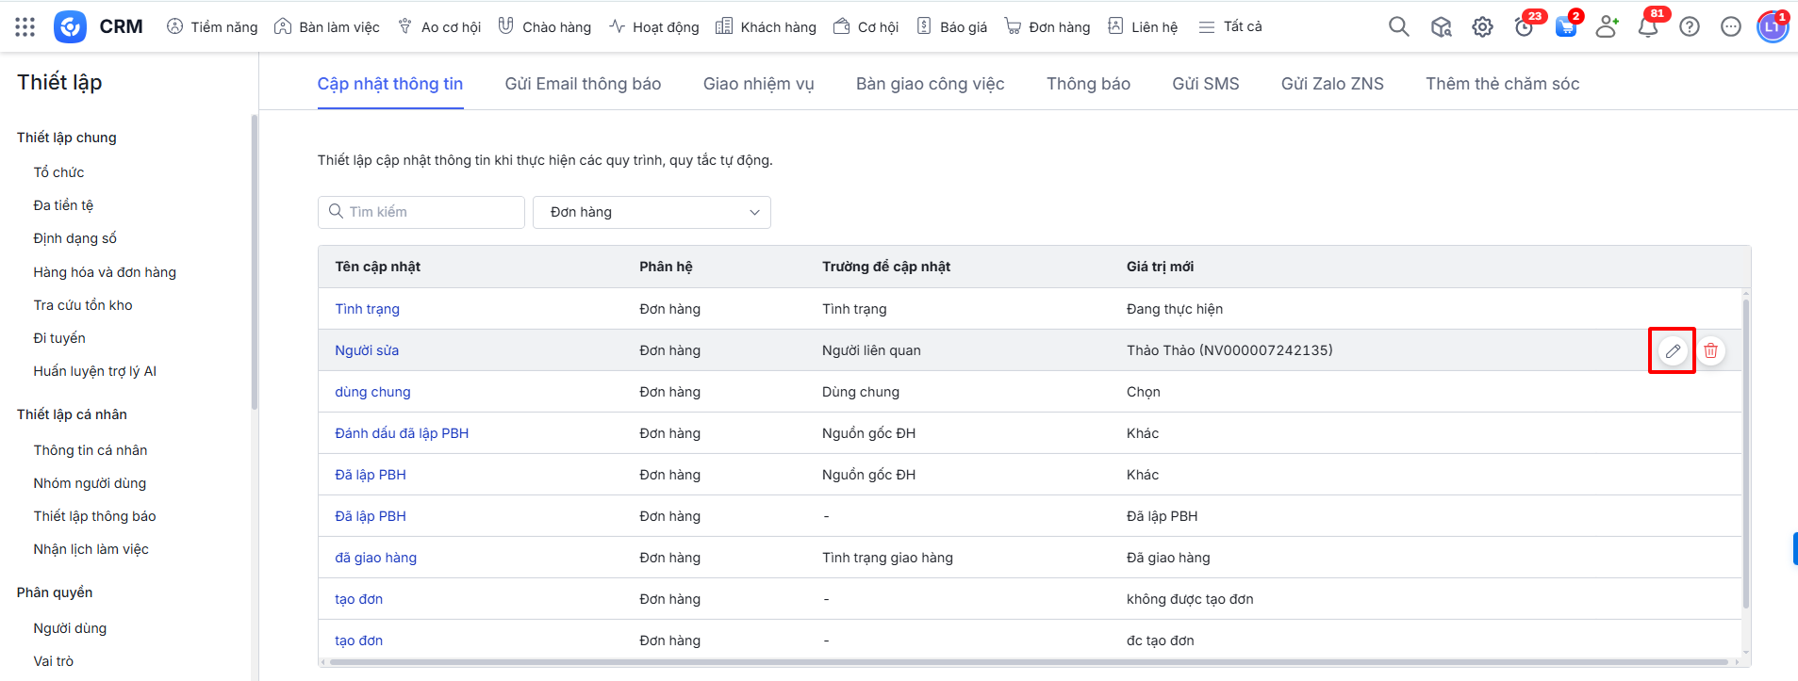
Task: Delete the Người sửa row via trash icon
Action: tap(1710, 350)
